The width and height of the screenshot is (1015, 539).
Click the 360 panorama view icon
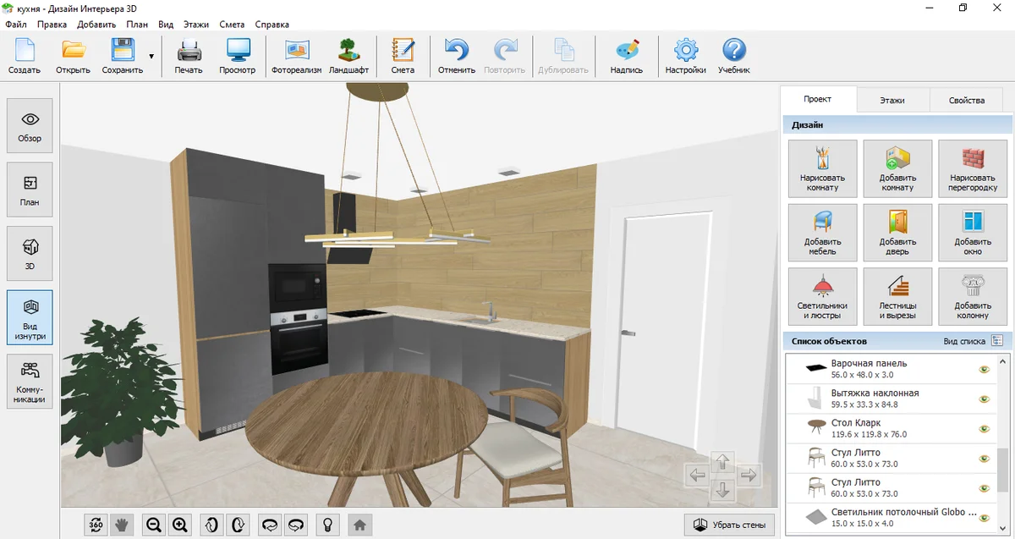tap(96, 525)
